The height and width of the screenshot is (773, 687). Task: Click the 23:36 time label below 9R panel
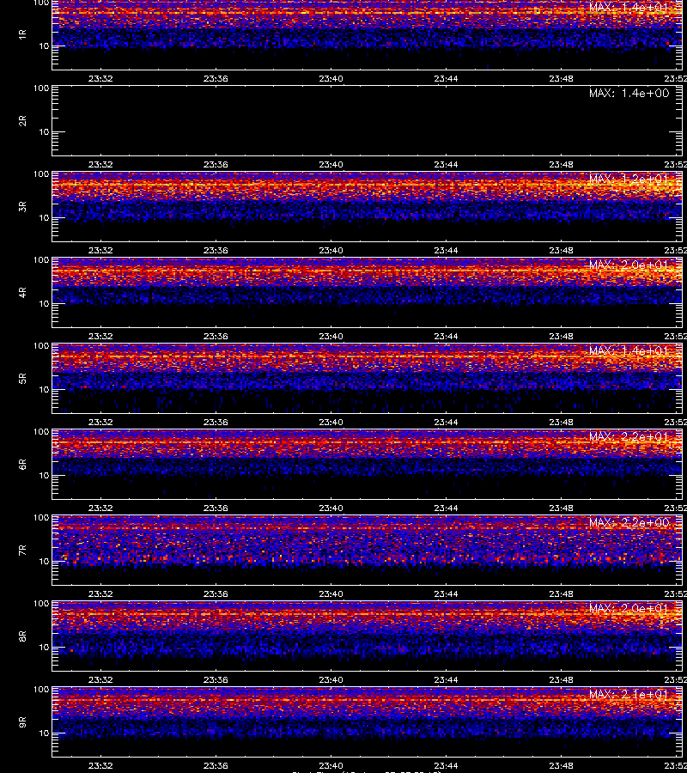[x=216, y=765]
